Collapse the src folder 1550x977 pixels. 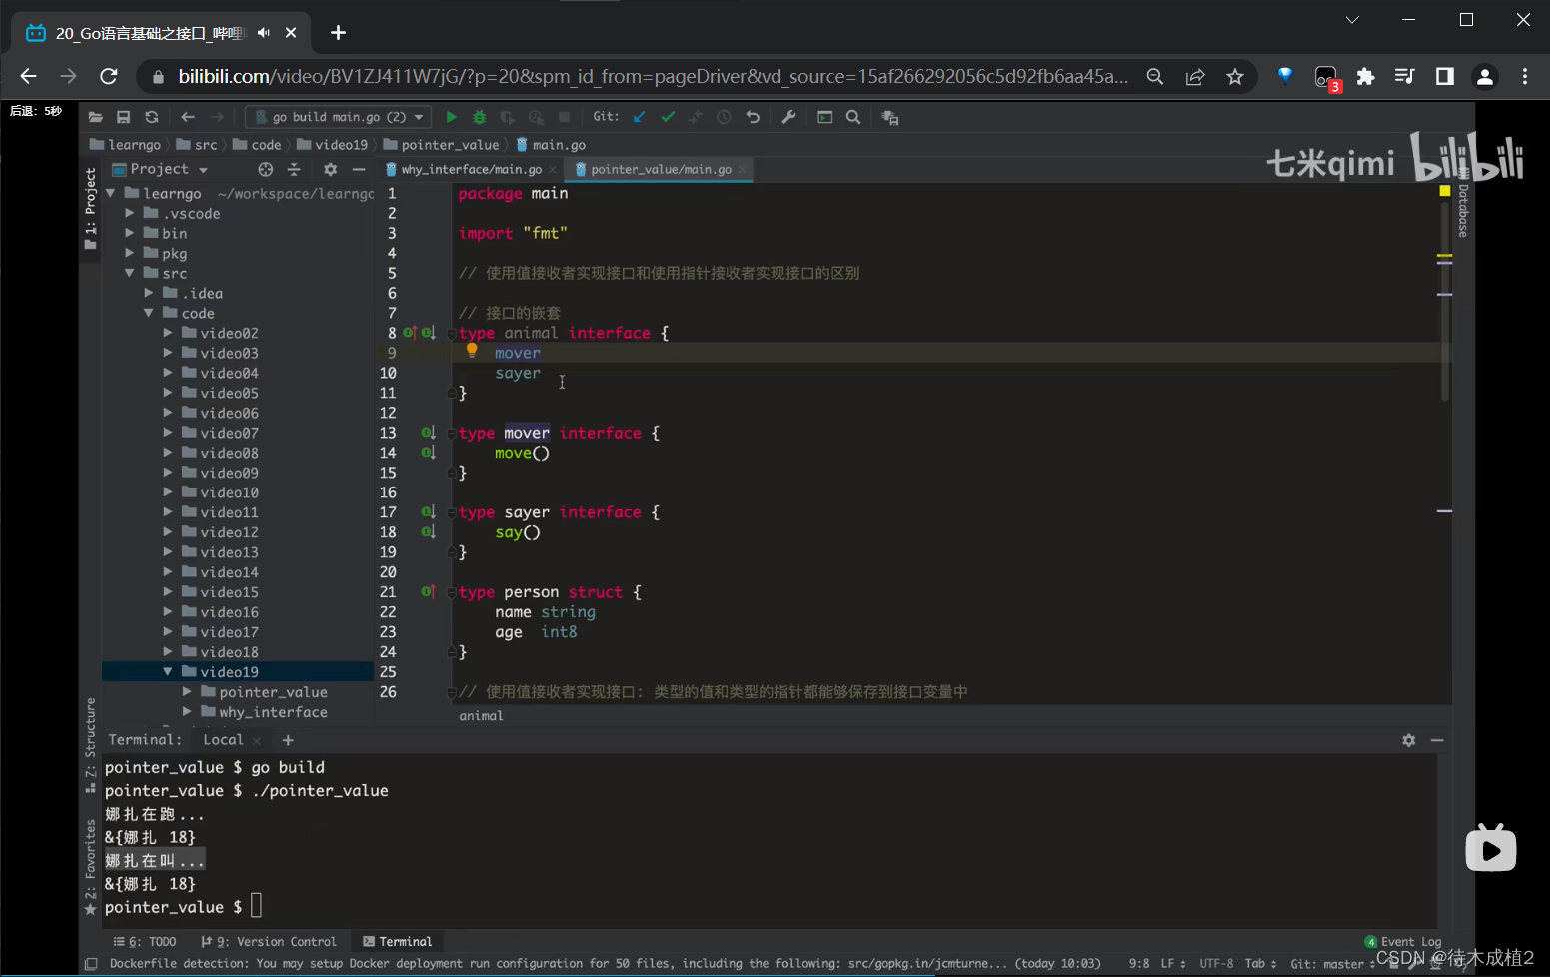coord(130,273)
